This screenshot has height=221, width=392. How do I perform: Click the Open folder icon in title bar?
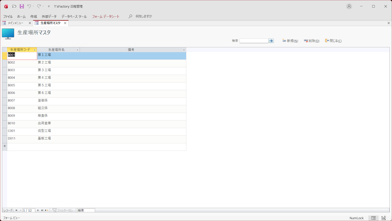pos(14,6)
